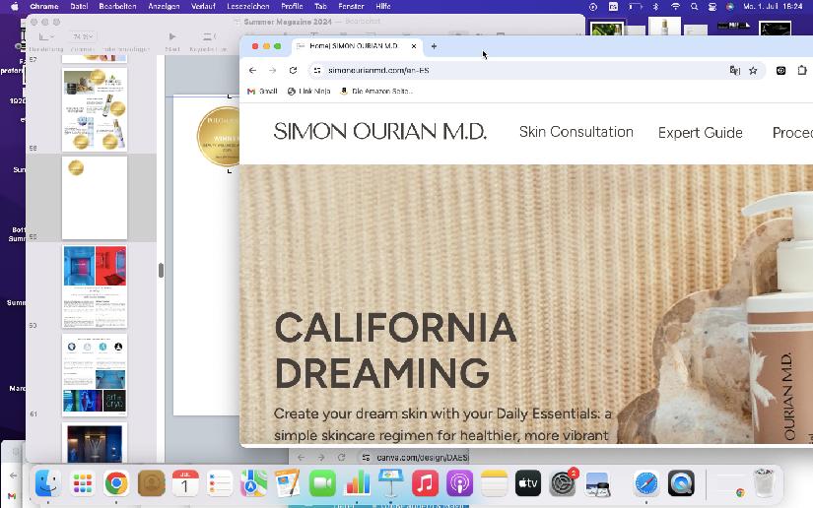This screenshot has height=508, width=813.
Task: Open Contacts from the Dock
Action: [x=151, y=483]
